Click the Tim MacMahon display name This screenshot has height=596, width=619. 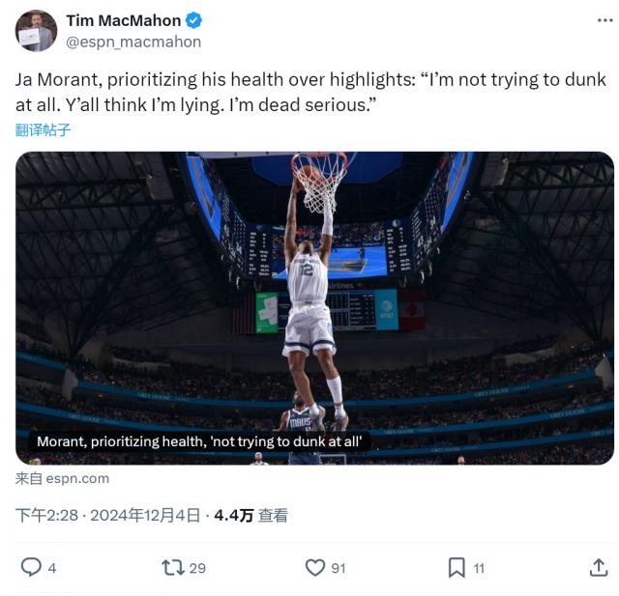123,20
